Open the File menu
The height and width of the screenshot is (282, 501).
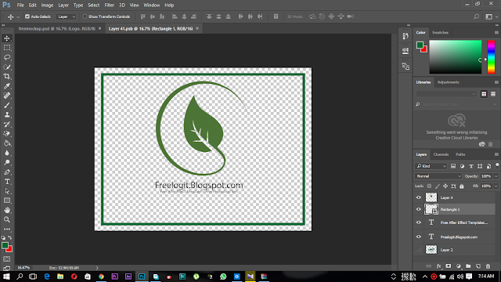(20, 5)
